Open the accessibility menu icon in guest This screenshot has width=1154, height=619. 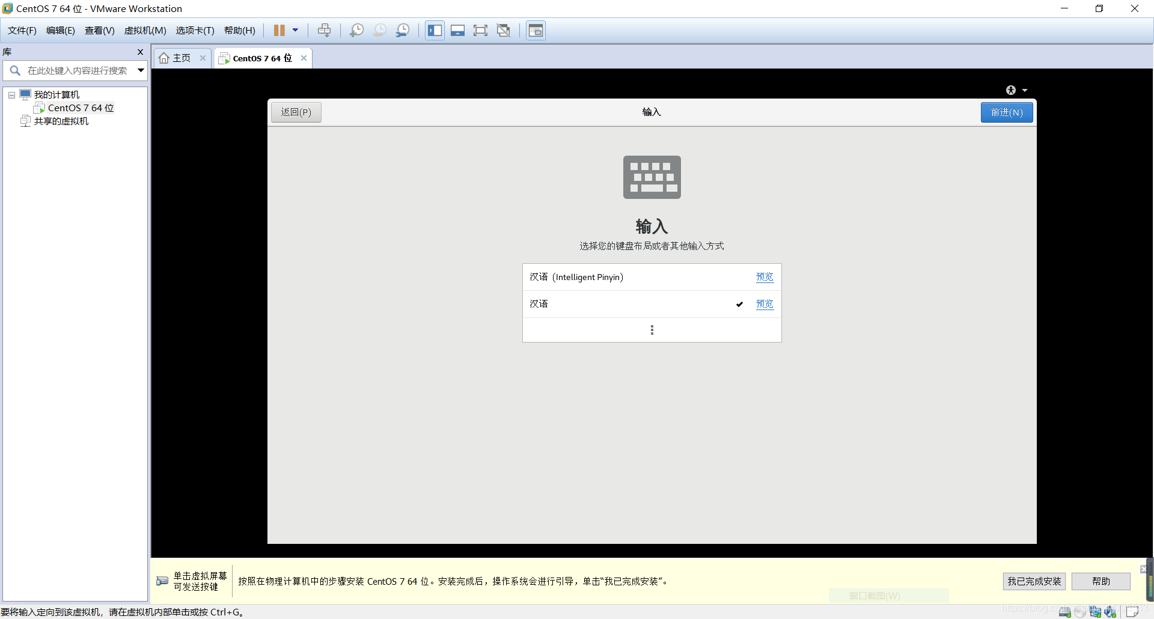1011,90
